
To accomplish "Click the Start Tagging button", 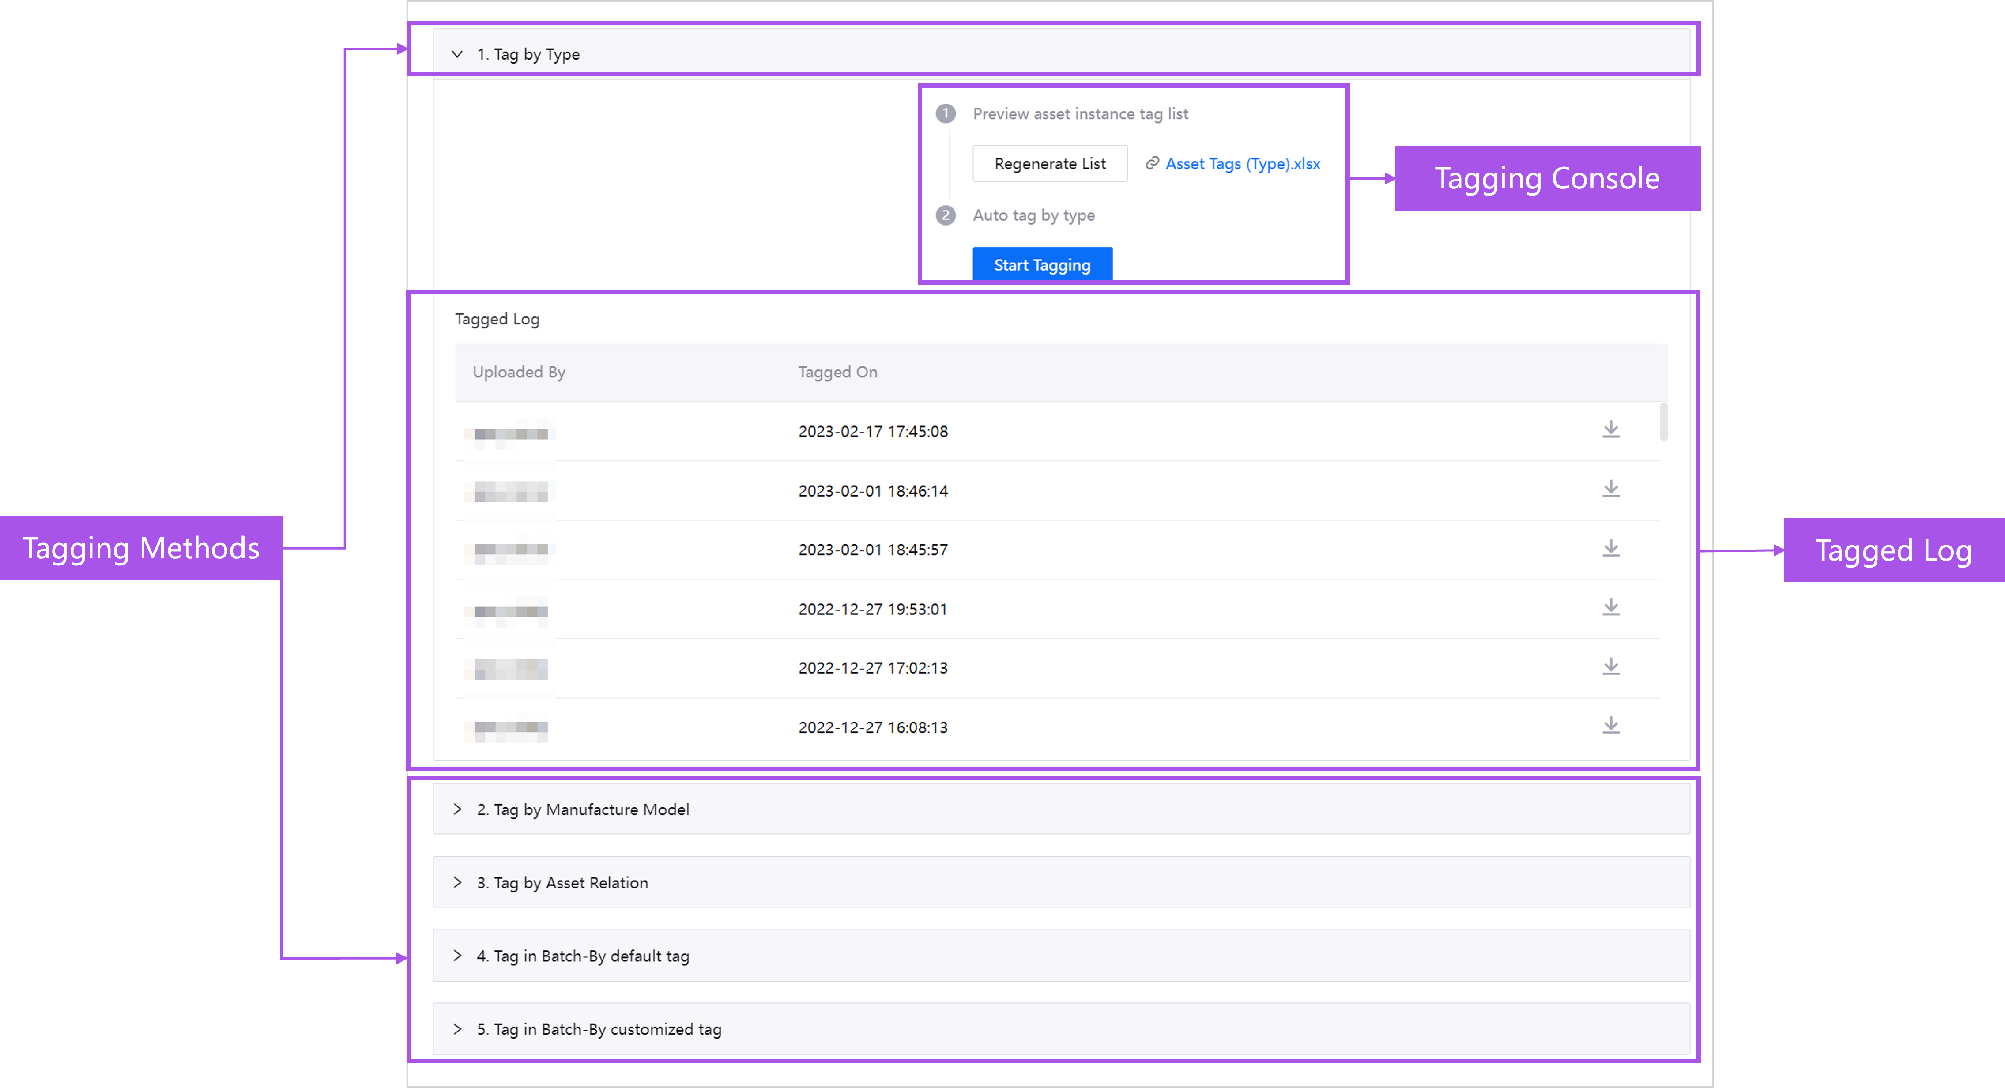I will tap(1042, 264).
